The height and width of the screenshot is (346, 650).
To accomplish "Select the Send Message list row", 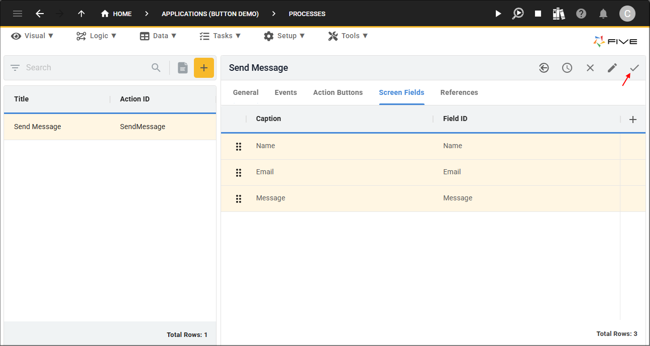I will (110, 127).
